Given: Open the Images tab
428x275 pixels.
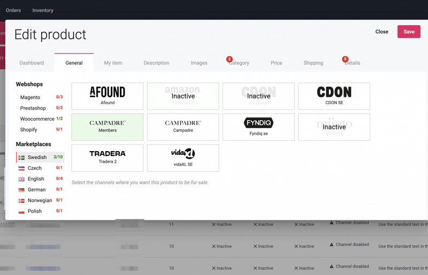Looking at the screenshot, I should point(199,63).
